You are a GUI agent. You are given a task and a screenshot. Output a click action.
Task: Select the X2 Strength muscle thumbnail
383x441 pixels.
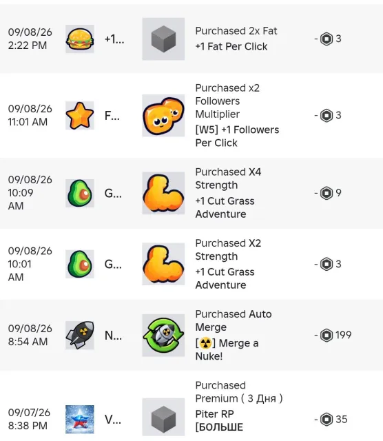click(x=163, y=264)
